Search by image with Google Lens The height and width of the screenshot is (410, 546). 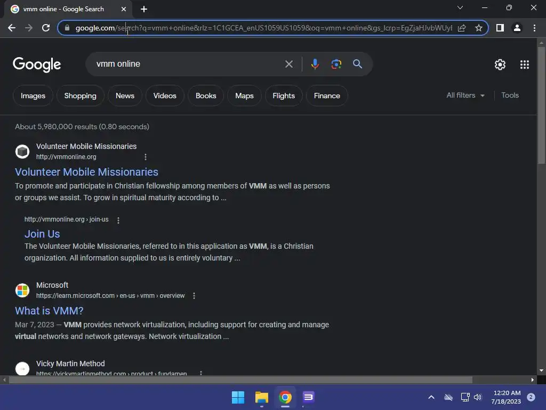(x=336, y=64)
